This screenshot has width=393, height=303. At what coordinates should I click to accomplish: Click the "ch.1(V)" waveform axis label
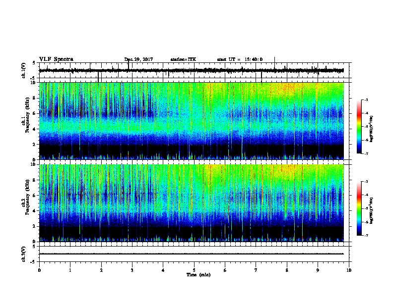[24, 70]
